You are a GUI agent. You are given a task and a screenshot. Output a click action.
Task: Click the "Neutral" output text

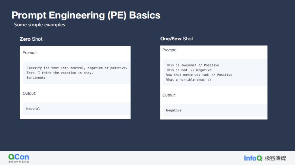33,109
